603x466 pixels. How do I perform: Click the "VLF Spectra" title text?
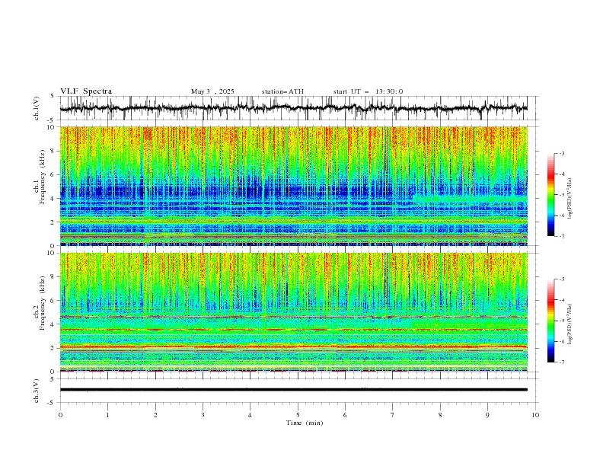tap(86, 91)
